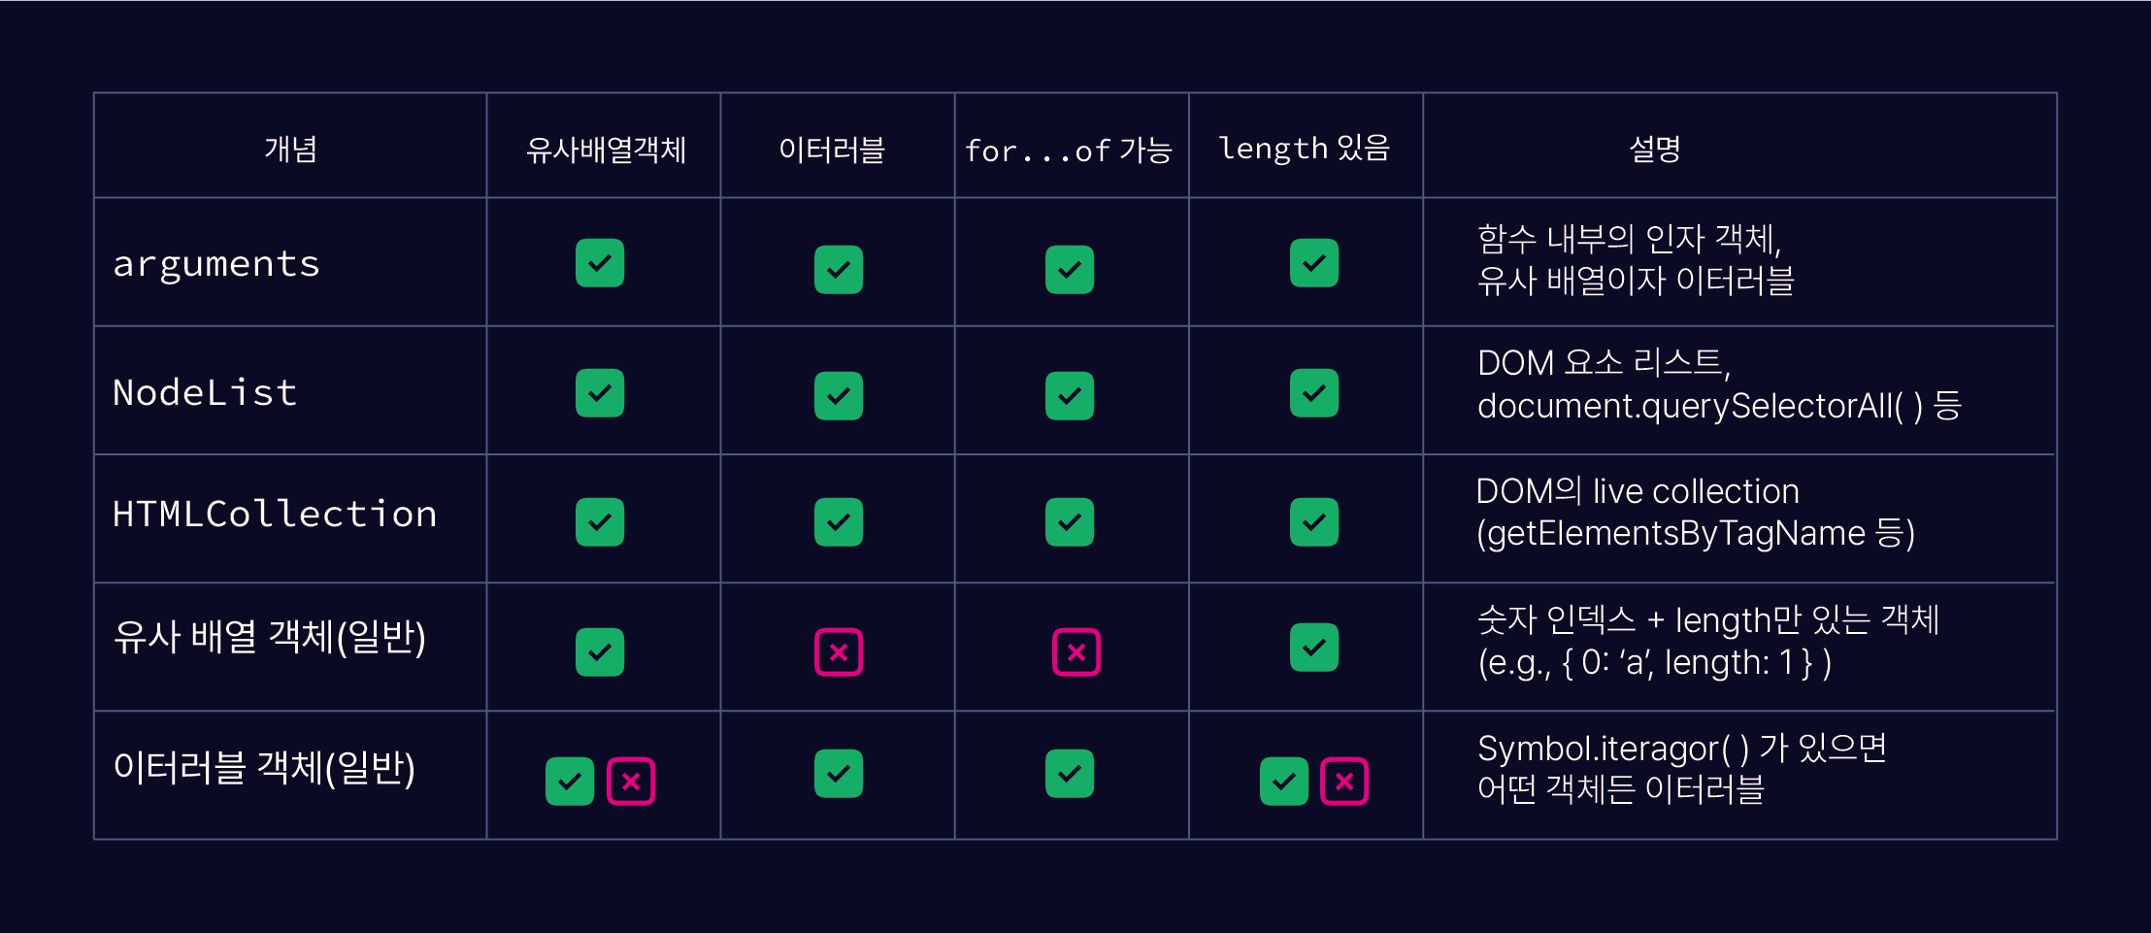The image size is (2151, 933).
Task: Click the 설명 column header
Action: tap(1655, 150)
